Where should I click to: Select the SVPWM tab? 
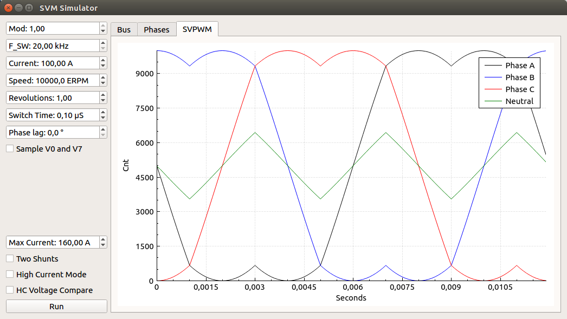coord(197,30)
